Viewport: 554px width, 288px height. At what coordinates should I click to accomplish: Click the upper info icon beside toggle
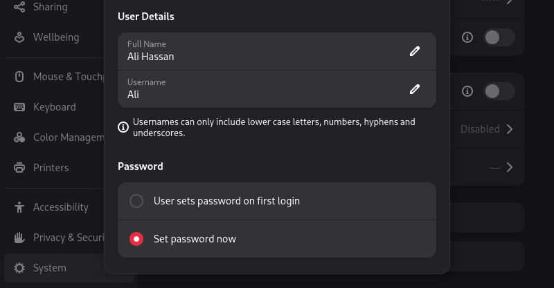point(467,37)
